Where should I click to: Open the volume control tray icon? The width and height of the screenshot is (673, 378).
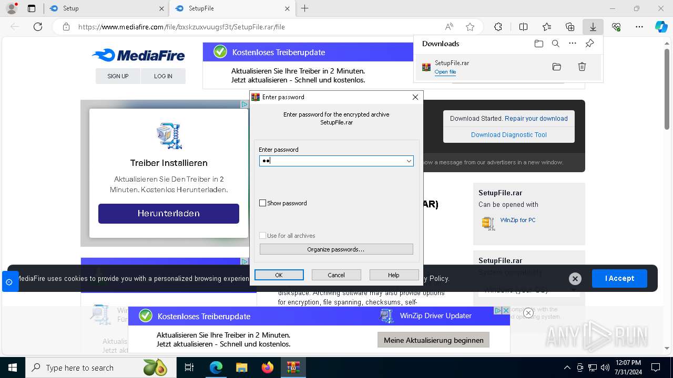tap(605, 367)
